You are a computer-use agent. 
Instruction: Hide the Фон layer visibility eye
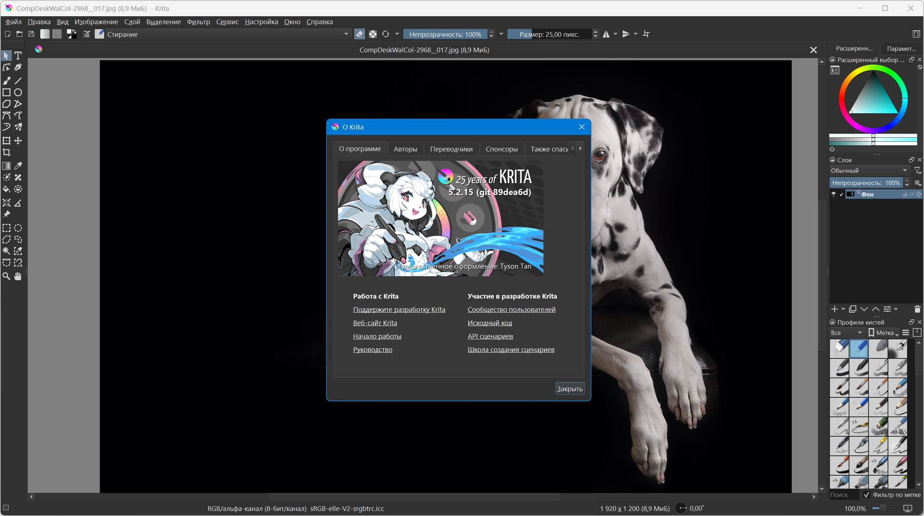[834, 194]
